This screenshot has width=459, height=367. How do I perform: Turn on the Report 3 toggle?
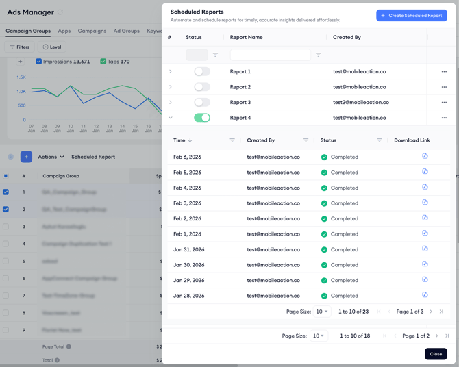pyautogui.click(x=202, y=102)
